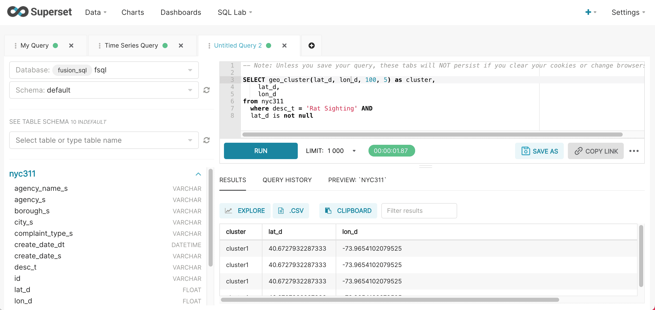Screen dimensions: 655x310
Task: Click the create_date_dt column row
Action: (x=108, y=245)
